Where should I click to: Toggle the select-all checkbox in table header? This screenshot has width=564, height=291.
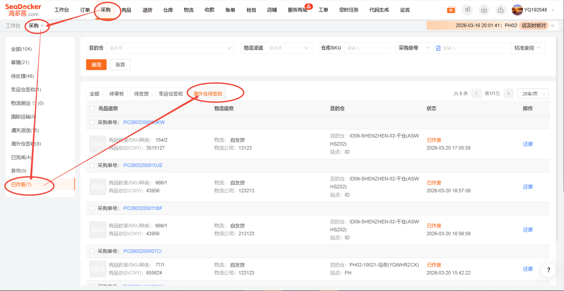coord(92,108)
